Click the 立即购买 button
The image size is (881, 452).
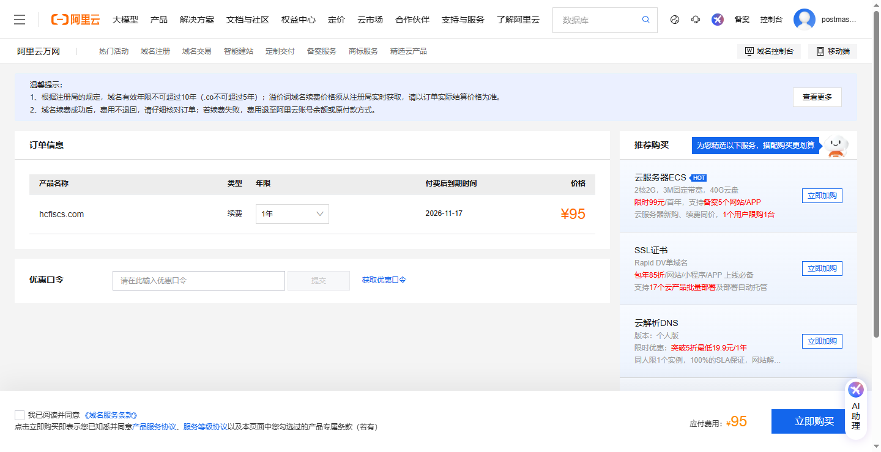[814, 421]
